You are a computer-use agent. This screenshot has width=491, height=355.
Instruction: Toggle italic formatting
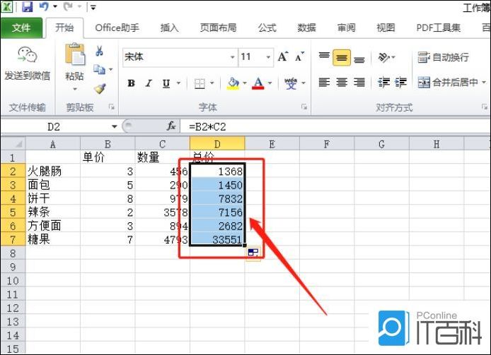pyautogui.click(x=149, y=83)
